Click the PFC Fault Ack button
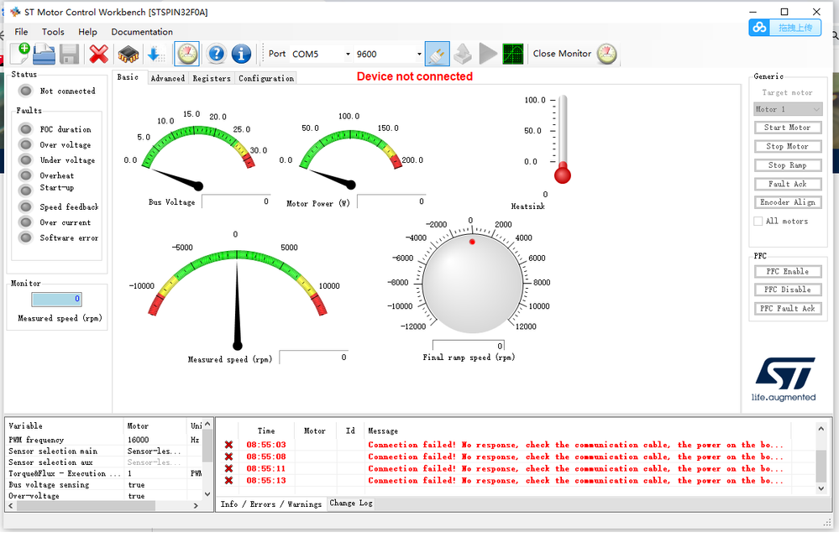Image resolution: width=839 pixels, height=548 pixels. [787, 309]
